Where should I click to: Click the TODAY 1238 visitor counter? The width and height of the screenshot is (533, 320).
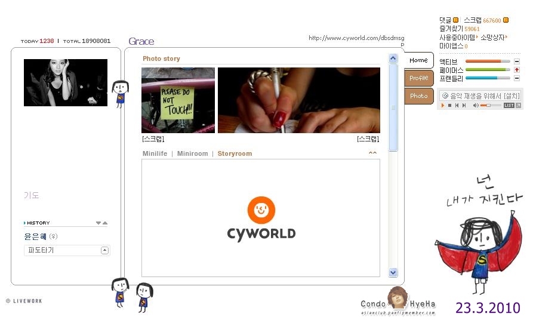point(38,41)
